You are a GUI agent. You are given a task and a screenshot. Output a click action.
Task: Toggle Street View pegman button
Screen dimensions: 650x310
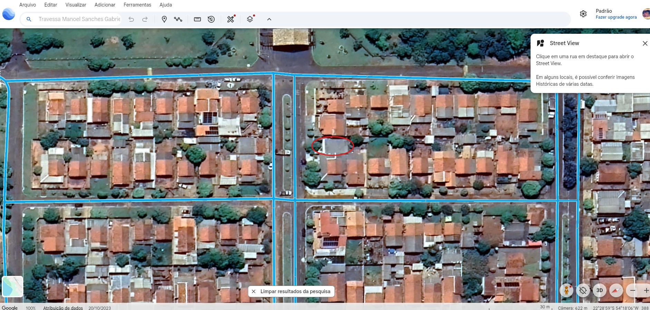click(x=566, y=290)
